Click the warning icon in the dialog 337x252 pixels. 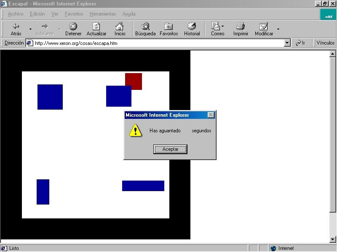[135, 131]
